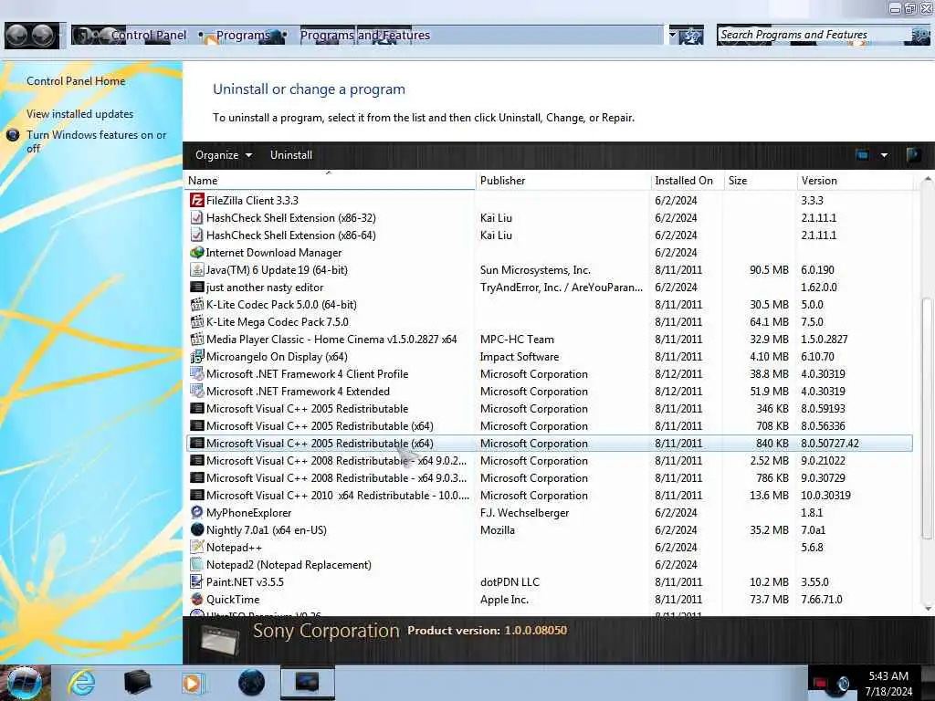Click the .NET Framework 4 Client Profile icon
Viewport: 935px width, 701px height.
[197, 373]
